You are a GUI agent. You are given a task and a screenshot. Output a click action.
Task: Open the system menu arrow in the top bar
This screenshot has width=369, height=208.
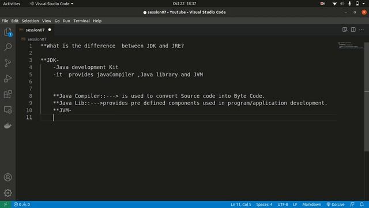click(364, 3)
